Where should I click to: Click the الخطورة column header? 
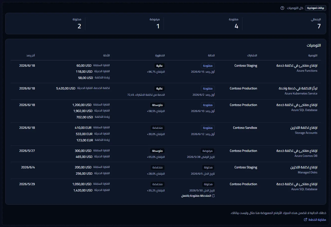click(160, 55)
